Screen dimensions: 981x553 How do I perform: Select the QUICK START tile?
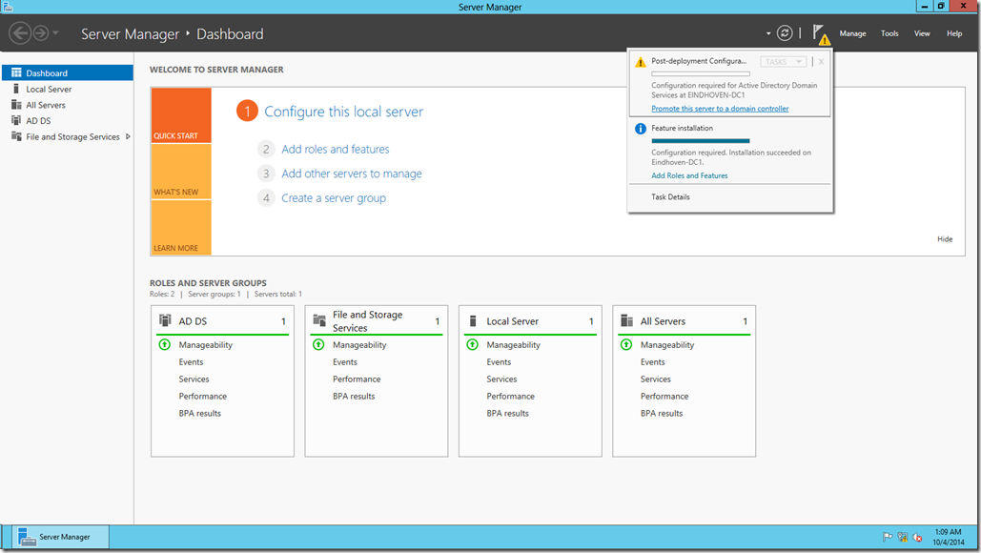[181, 115]
